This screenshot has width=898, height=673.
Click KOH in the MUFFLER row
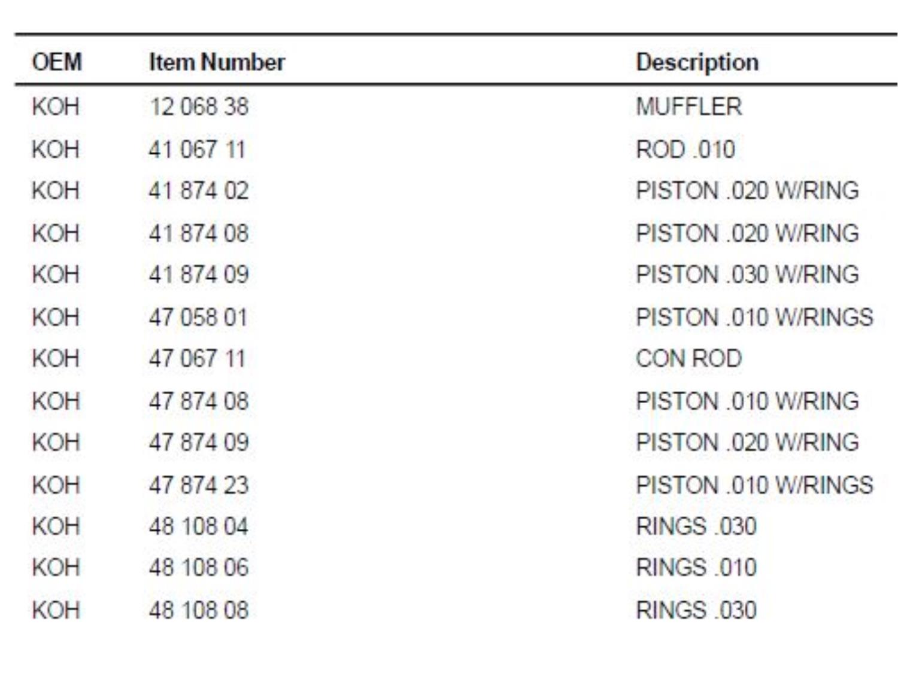pos(56,107)
